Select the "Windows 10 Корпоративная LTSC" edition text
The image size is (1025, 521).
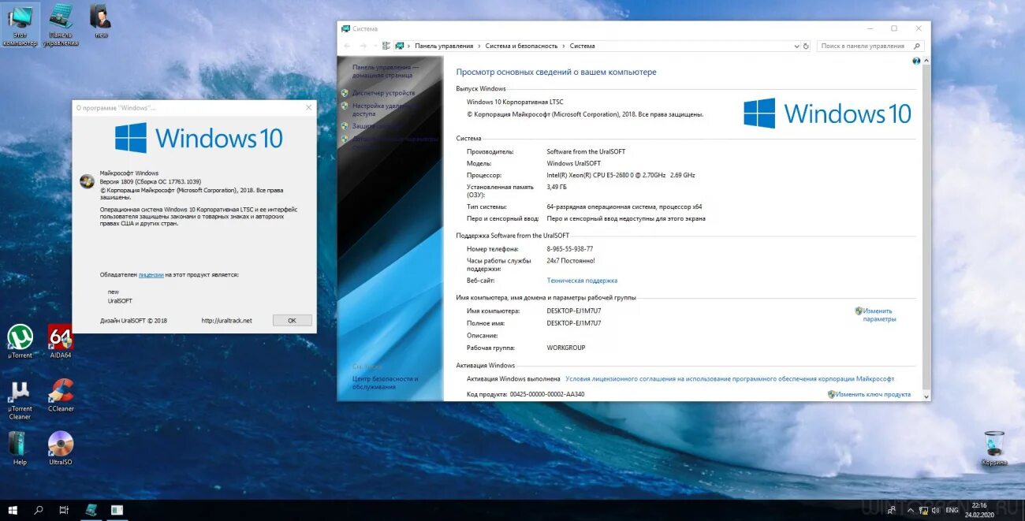(515, 102)
